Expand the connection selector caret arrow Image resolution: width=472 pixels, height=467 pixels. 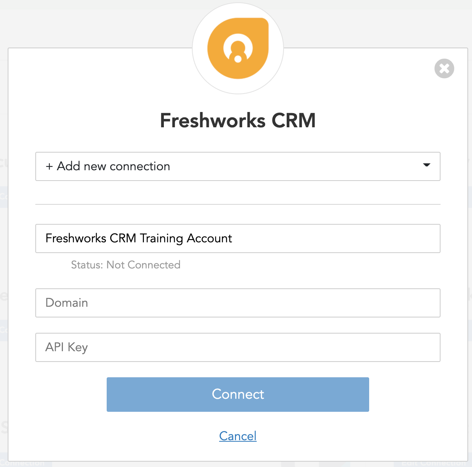[426, 165]
